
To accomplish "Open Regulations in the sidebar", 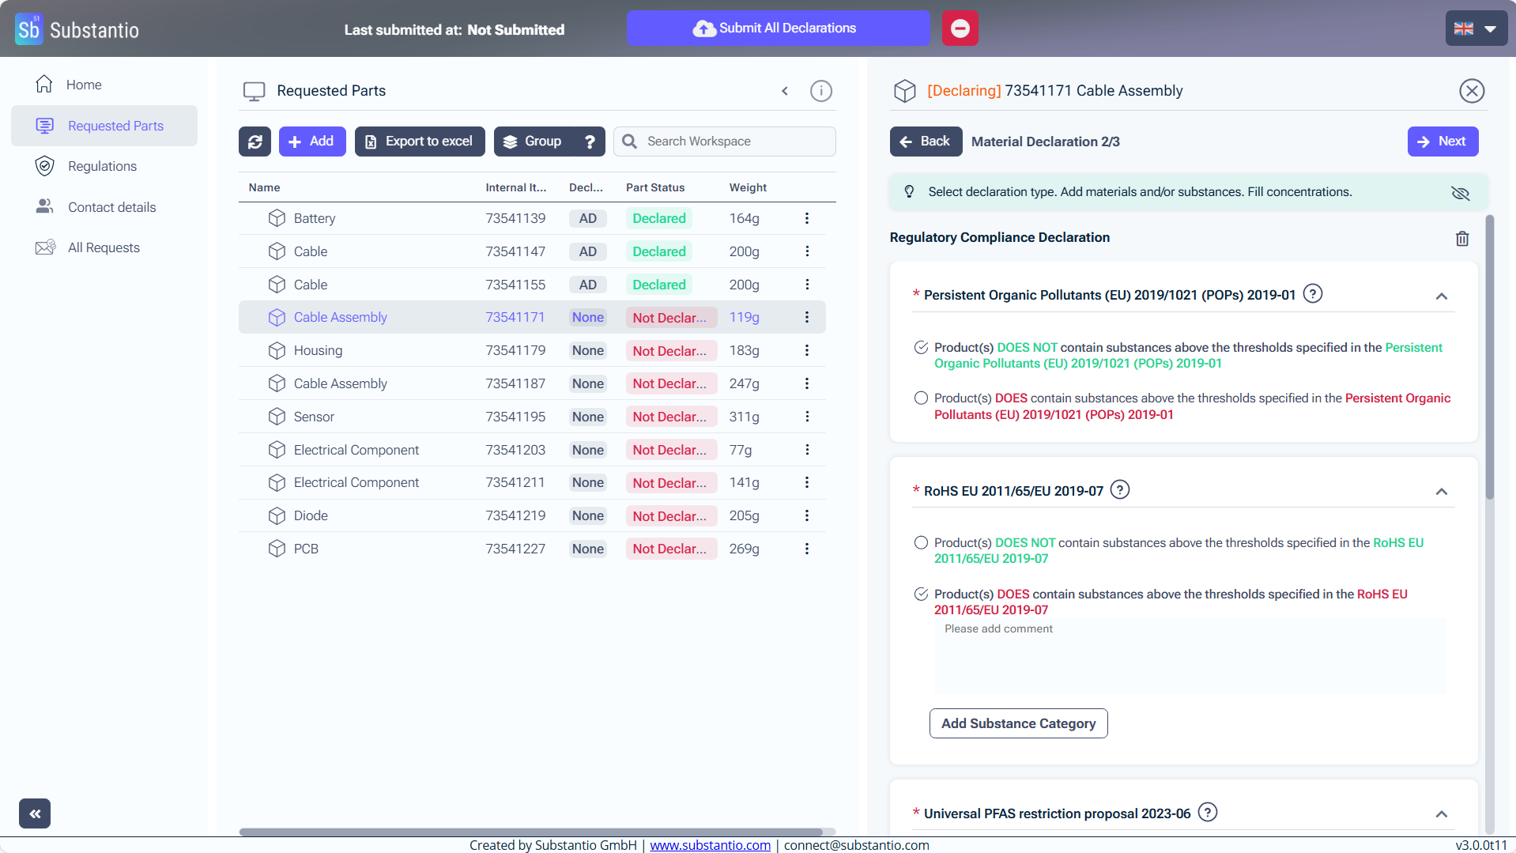I will 102,166.
